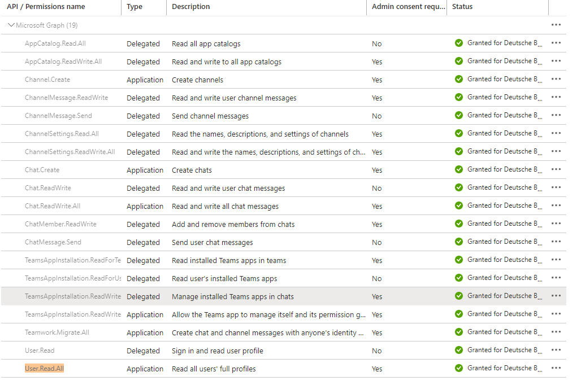Open the AppCatalog.Read.All permission
This screenshot has width=581, height=381.
click(55, 43)
